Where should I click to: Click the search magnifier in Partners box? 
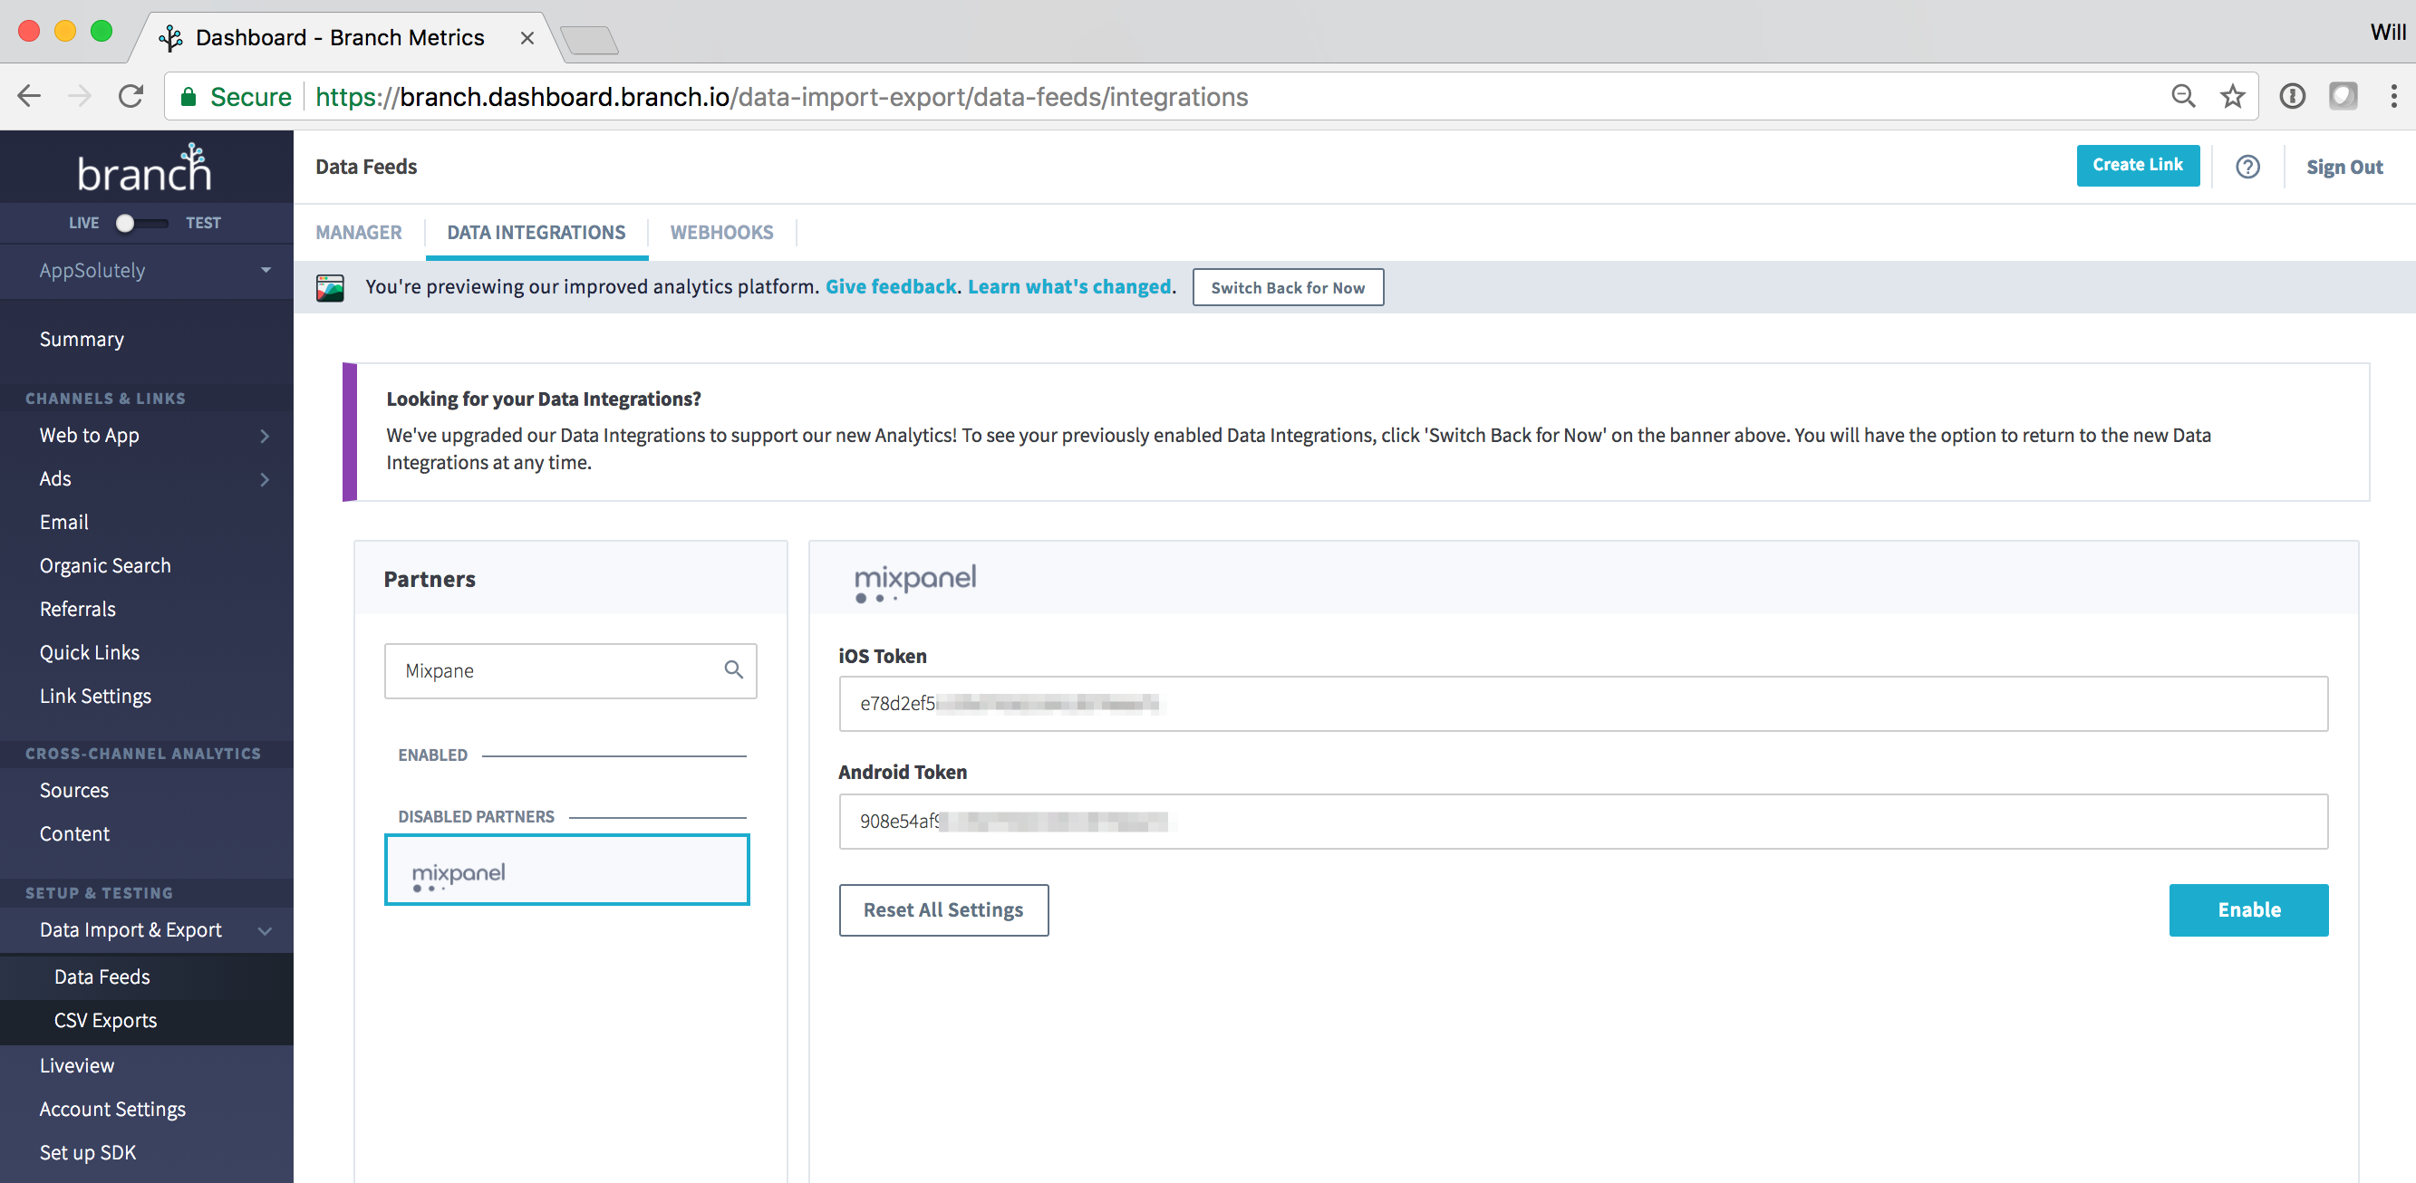(x=733, y=669)
